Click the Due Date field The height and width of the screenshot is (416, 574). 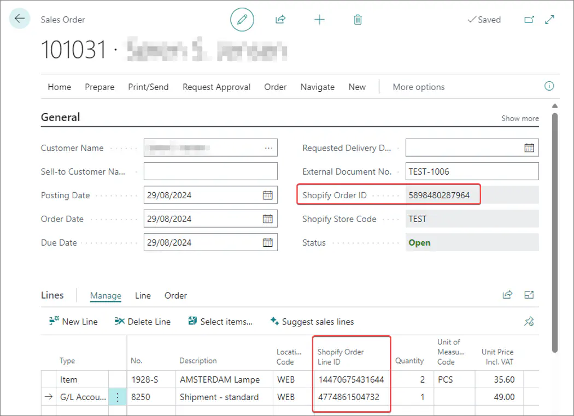coord(210,242)
